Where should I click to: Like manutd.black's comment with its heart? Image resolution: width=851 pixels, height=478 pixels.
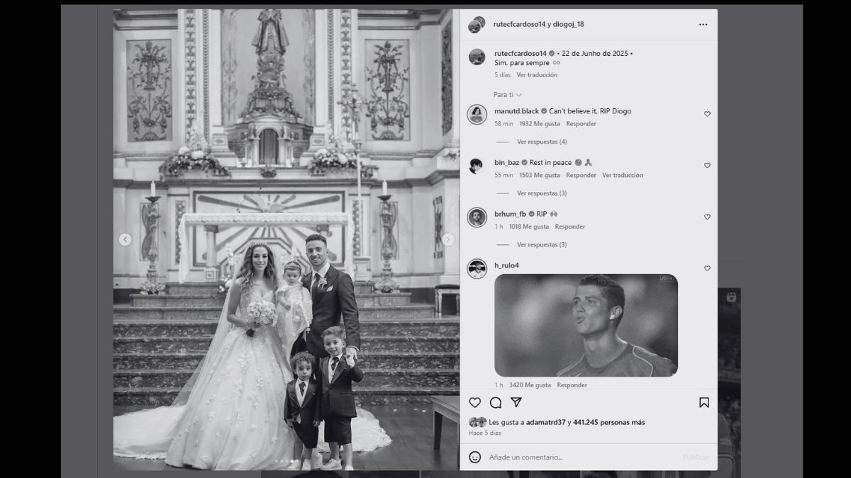[707, 113]
